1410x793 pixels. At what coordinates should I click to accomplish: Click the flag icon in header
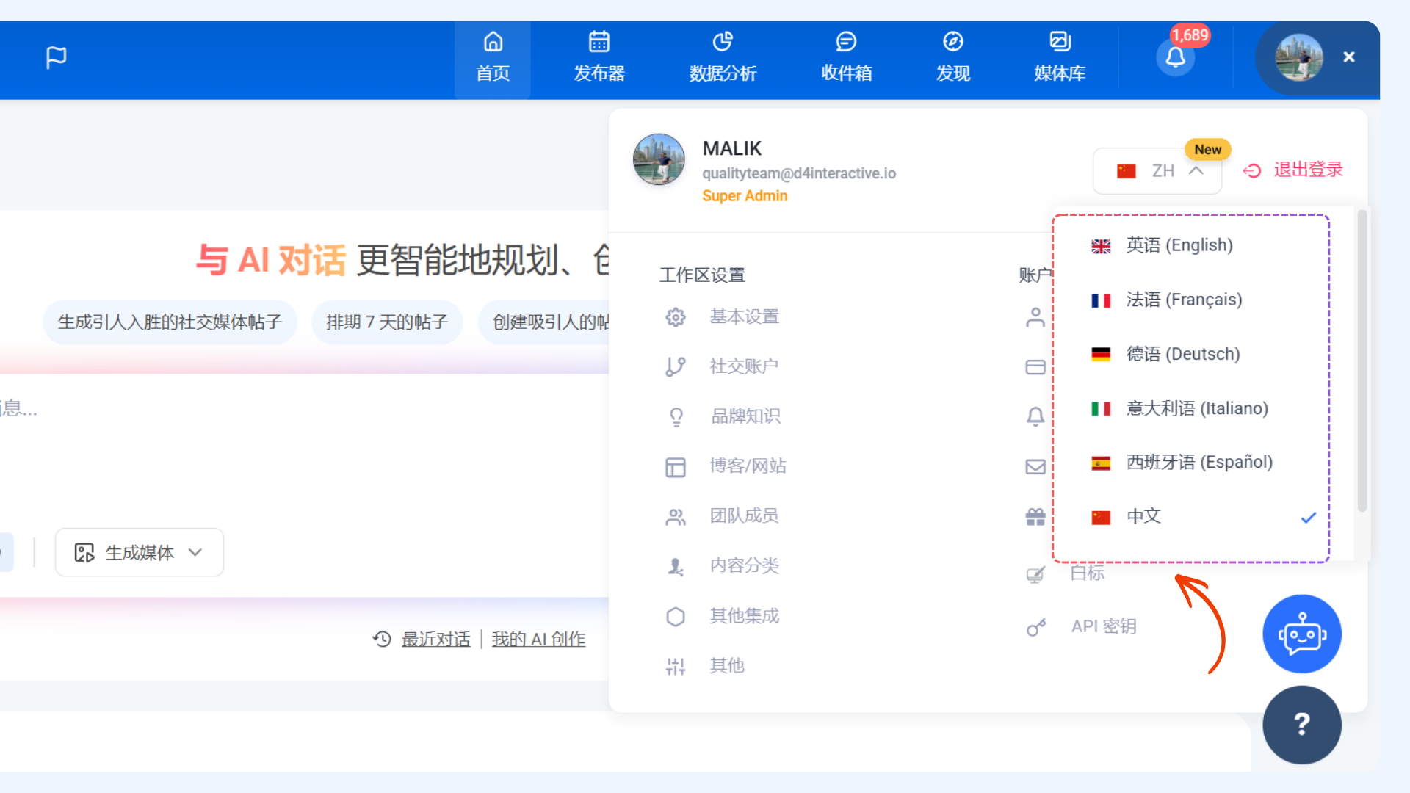click(56, 57)
